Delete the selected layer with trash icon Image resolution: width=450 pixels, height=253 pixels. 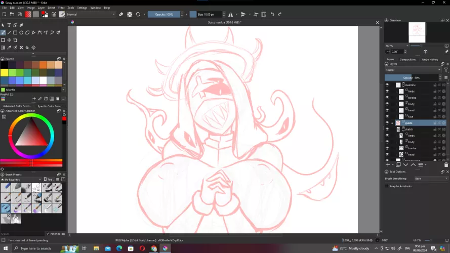446,164
